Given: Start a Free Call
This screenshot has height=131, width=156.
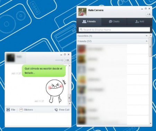Looking at the screenshot, I should 62,110.
